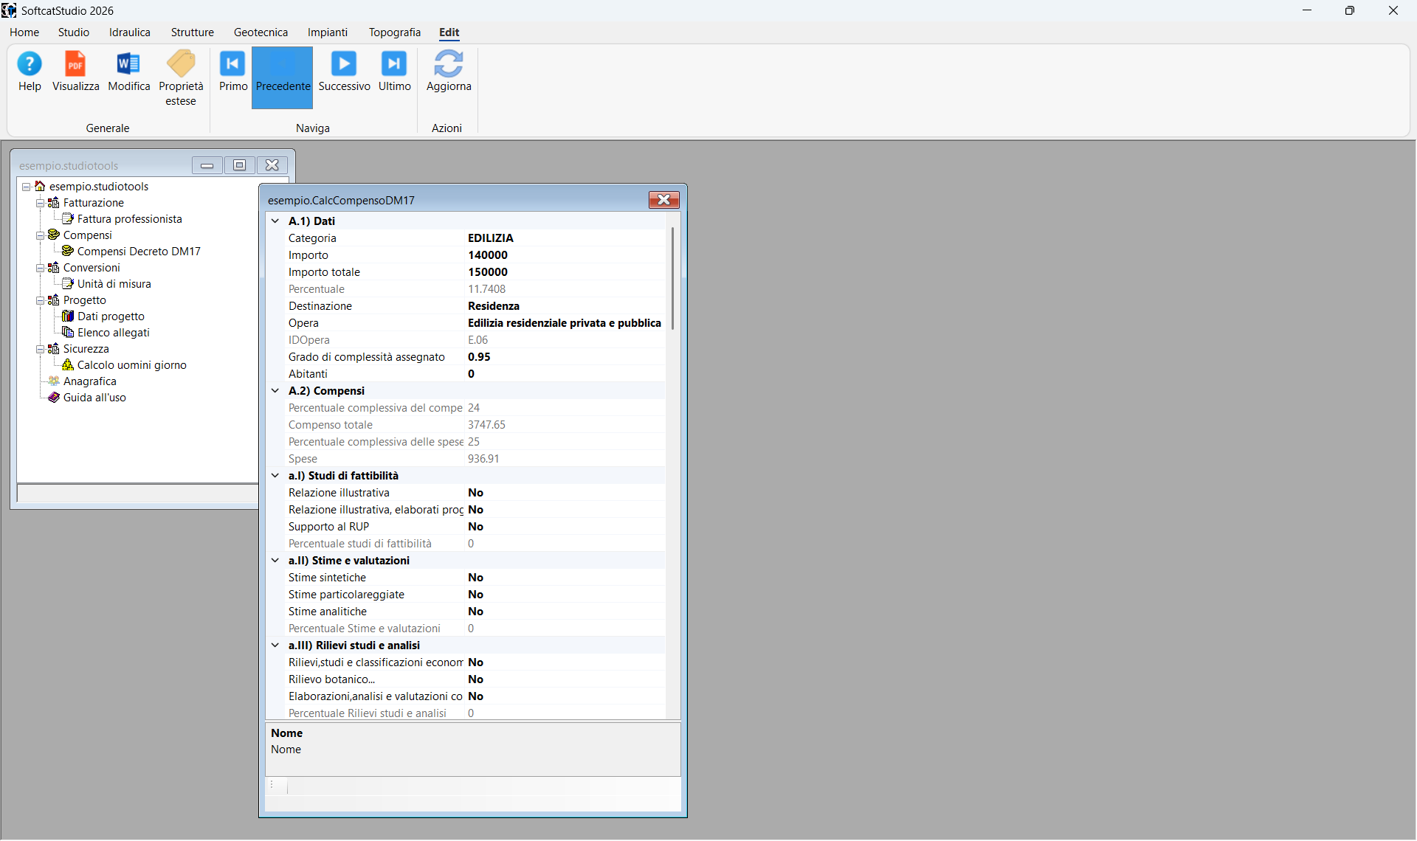Change Destinazione value Residenza

pyautogui.click(x=565, y=306)
